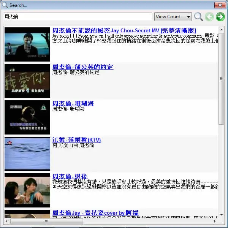Viewport: 228px width, 228px height.
Task: Open the 周杰倫 - 珊瑚海 video link
Action: (73, 103)
